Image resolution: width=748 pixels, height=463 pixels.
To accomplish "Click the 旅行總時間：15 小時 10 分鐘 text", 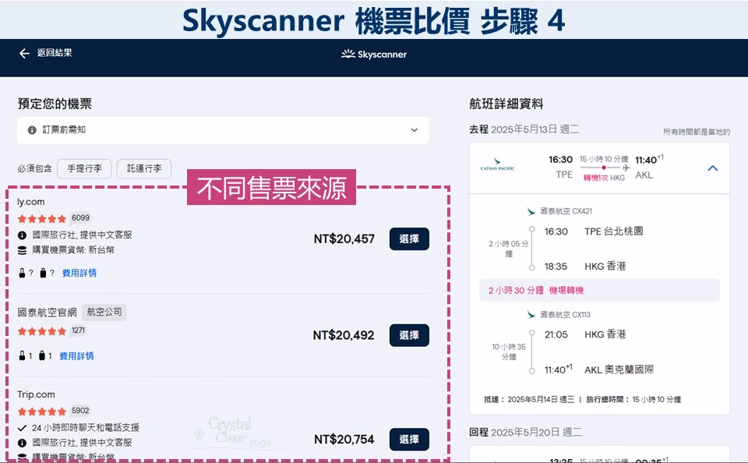I will pyautogui.click(x=633, y=400).
